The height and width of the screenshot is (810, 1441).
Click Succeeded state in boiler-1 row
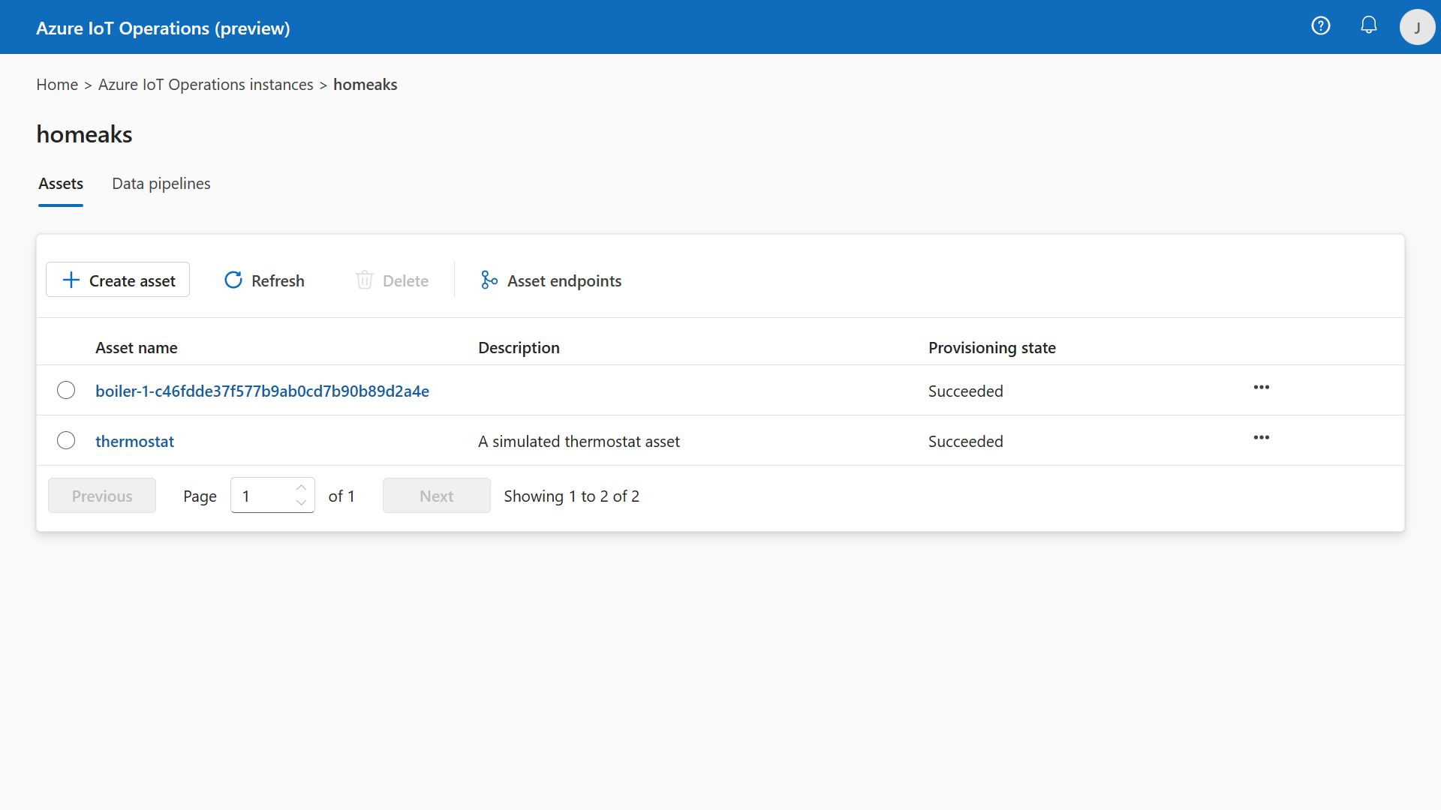(965, 391)
